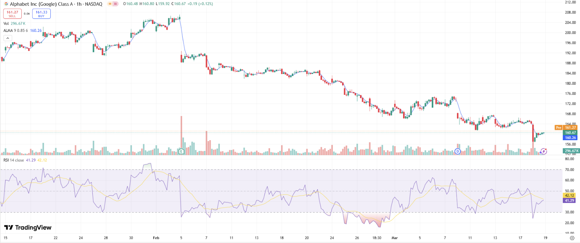The height and width of the screenshot is (243, 580).
Task: Open chart settings gear at bottom right
Action: pos(572,238)
